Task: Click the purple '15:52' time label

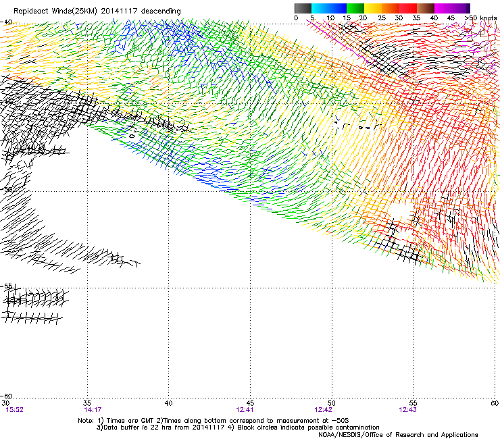Action: tap(15, 410)
